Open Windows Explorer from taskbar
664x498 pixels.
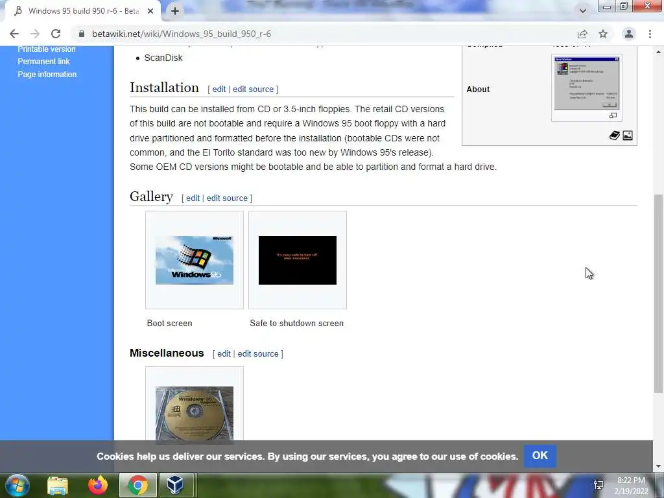pos(58,485)
